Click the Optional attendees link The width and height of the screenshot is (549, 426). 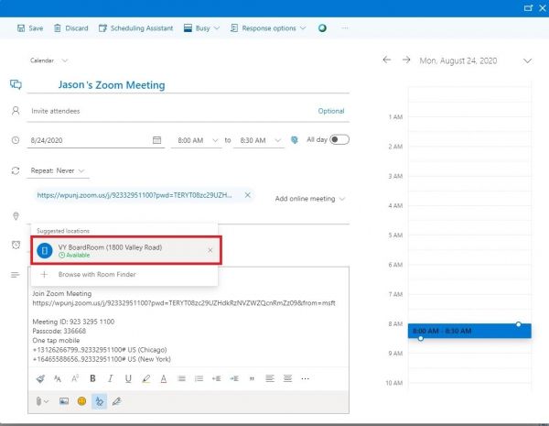point(331,111)
